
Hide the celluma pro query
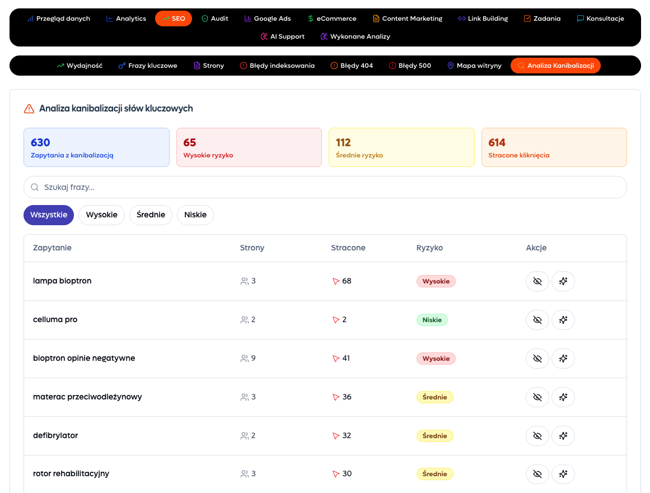tap(537, 320)
